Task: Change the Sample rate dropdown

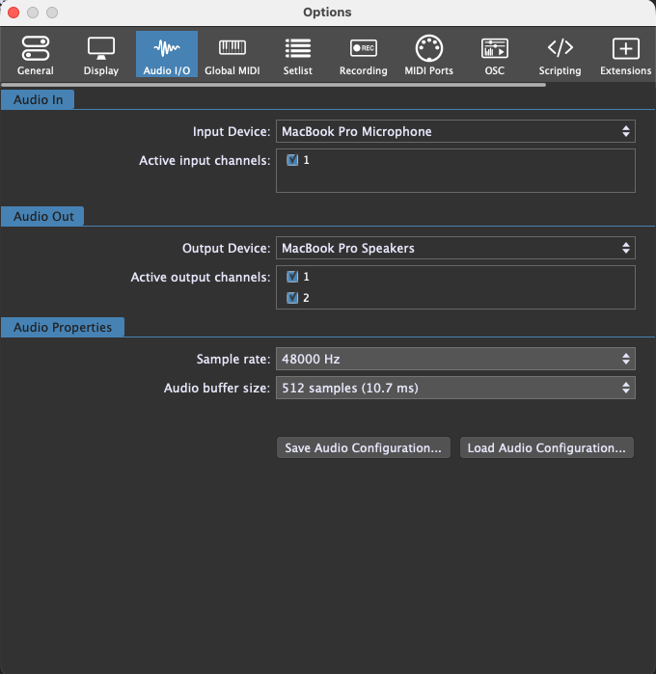Action: pos(455,360)
